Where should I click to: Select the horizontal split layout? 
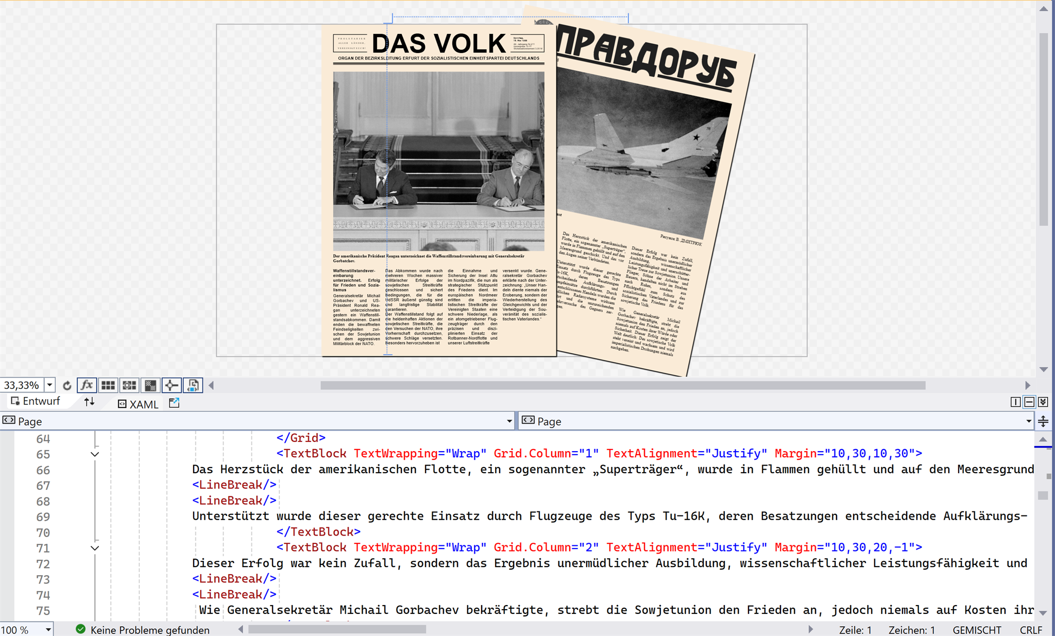tap(1029, 402)
